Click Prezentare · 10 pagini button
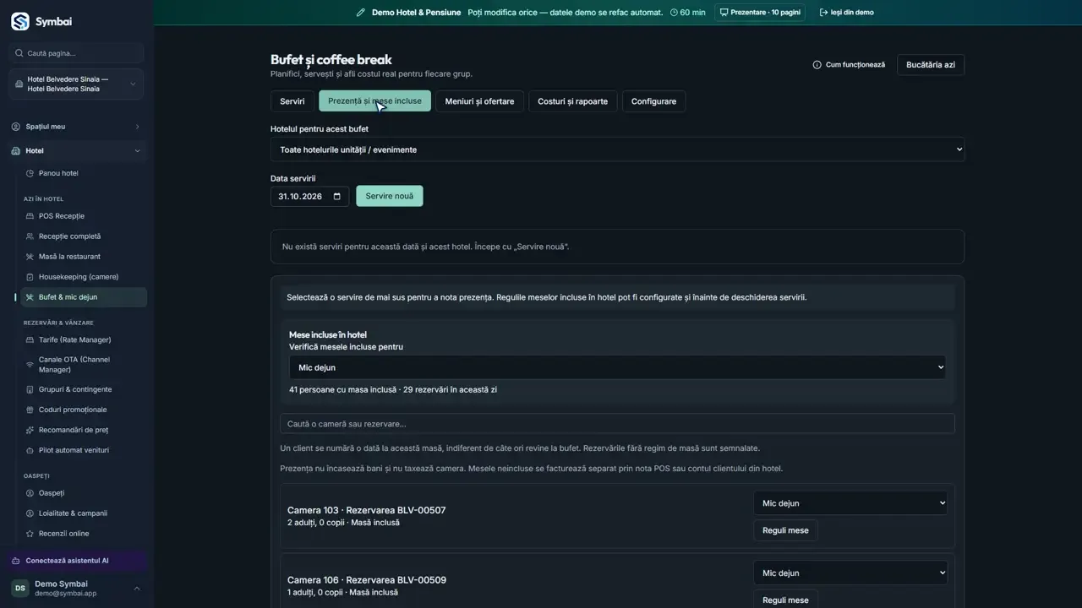The image size is (1082, 608). click(x=759, y=13)
